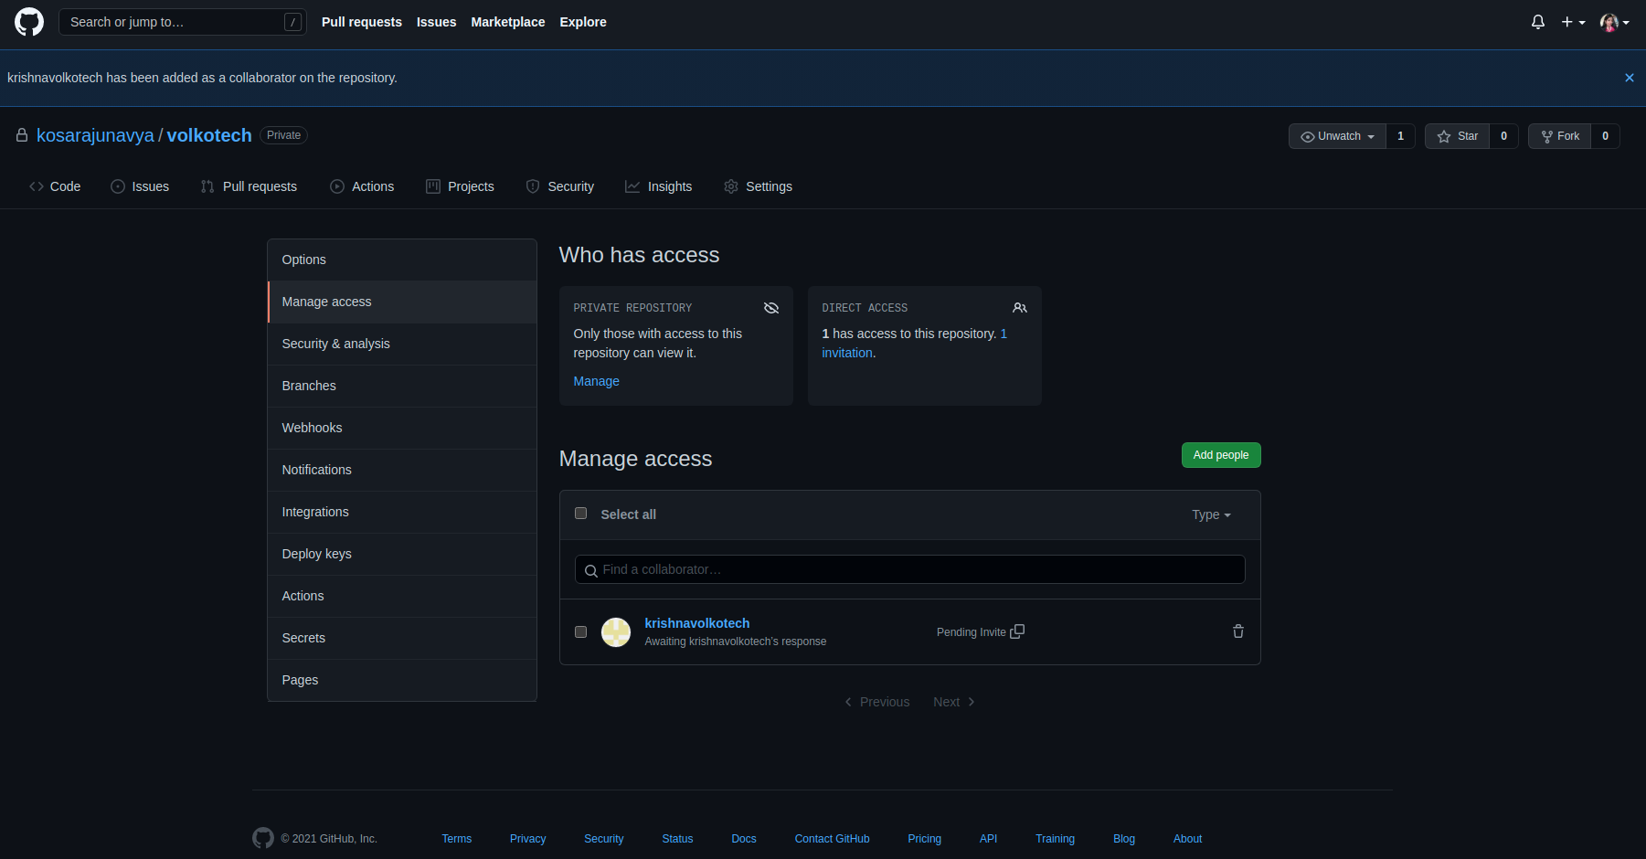Open the Privacy footer link
This screenshot has width=1646, height=859.
click(527, 839)
